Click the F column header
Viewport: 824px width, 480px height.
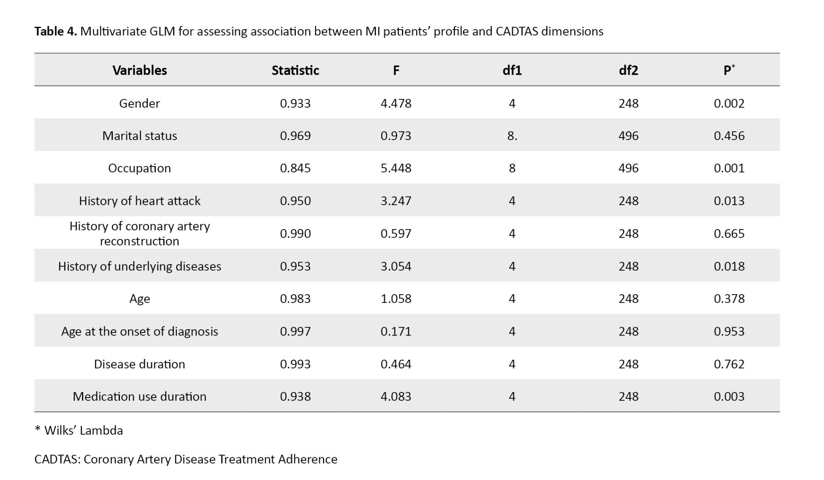pyautogui.click(x=396, y=70)
